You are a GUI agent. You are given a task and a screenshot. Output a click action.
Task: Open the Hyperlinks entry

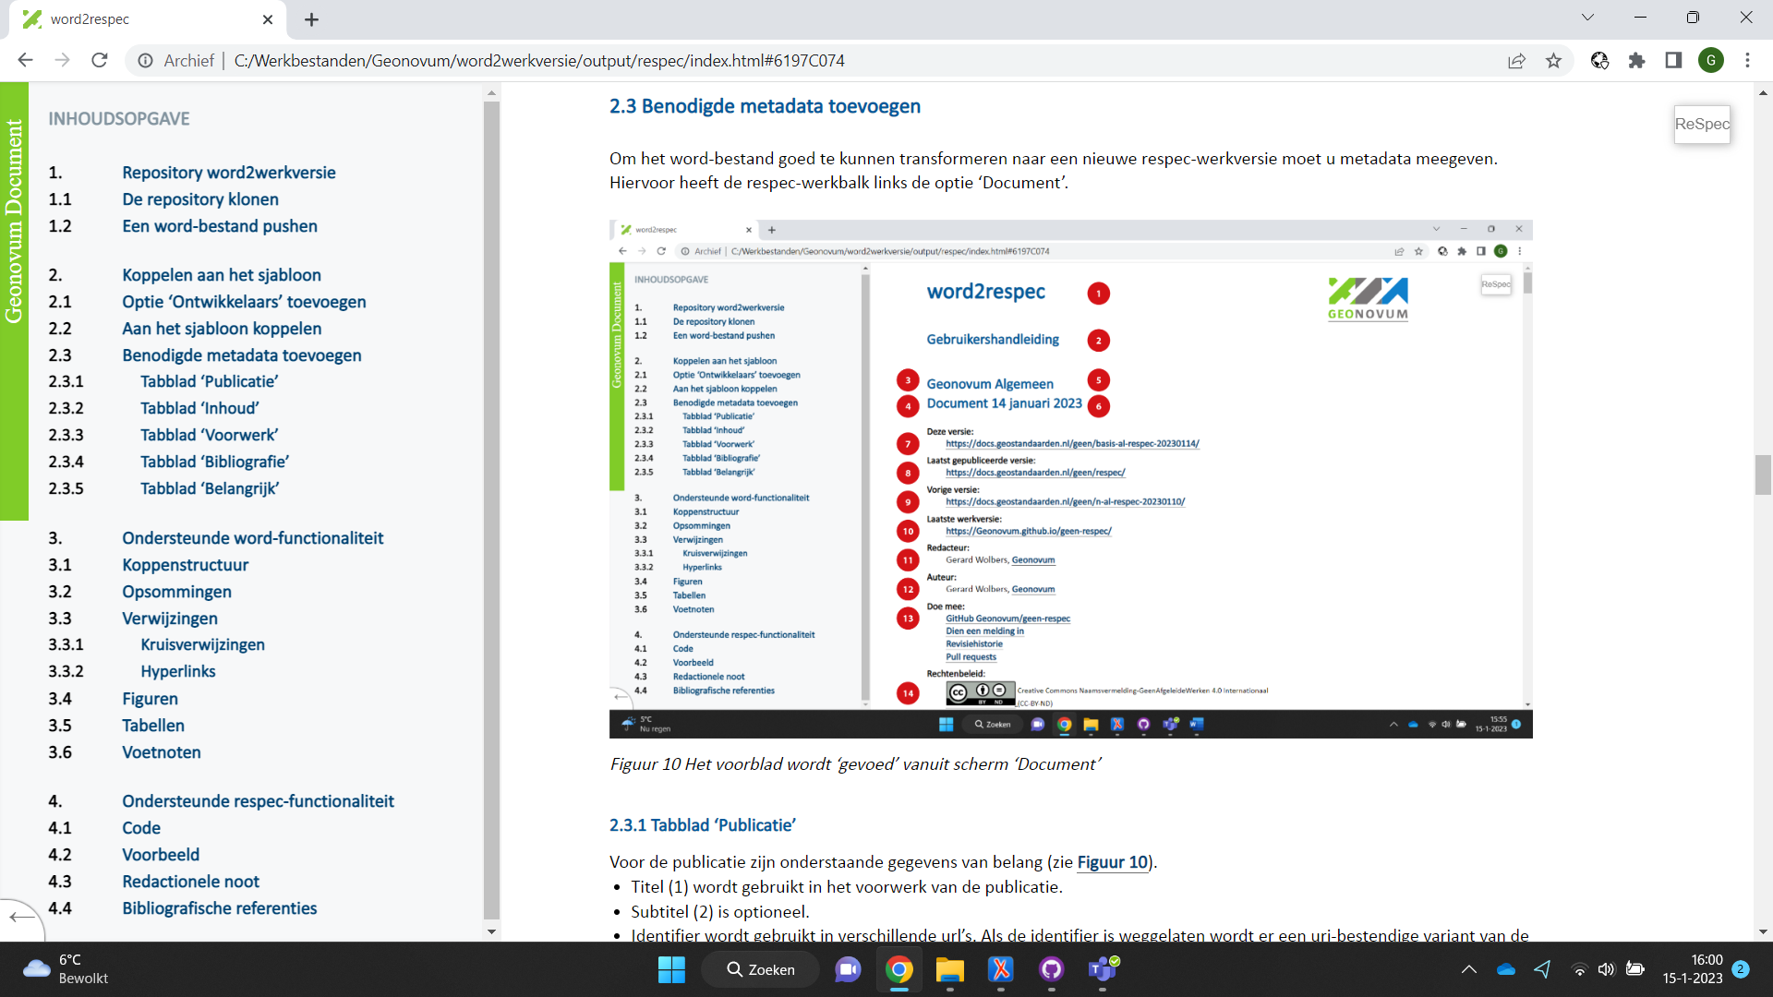point(178,671)
